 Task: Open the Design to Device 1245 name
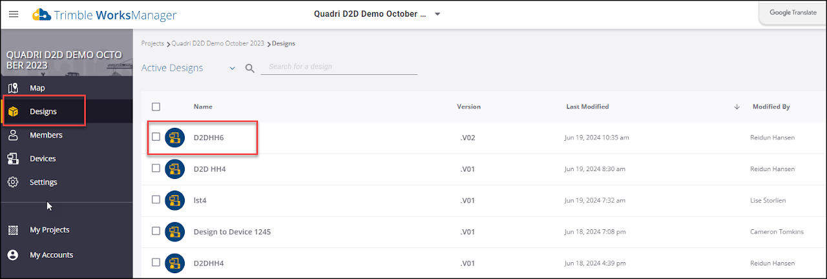232,232
